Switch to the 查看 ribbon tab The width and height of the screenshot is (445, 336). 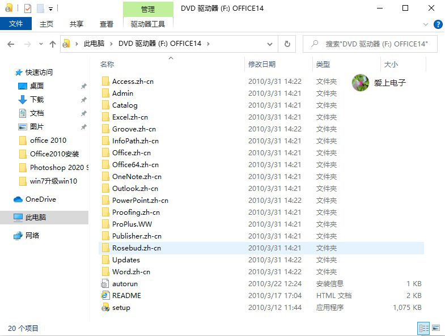coord(107,24)
